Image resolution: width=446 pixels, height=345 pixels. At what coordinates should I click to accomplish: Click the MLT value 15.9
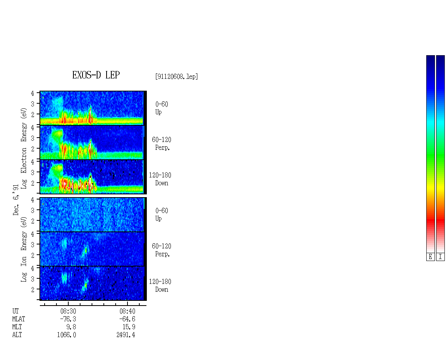(129, 327)
